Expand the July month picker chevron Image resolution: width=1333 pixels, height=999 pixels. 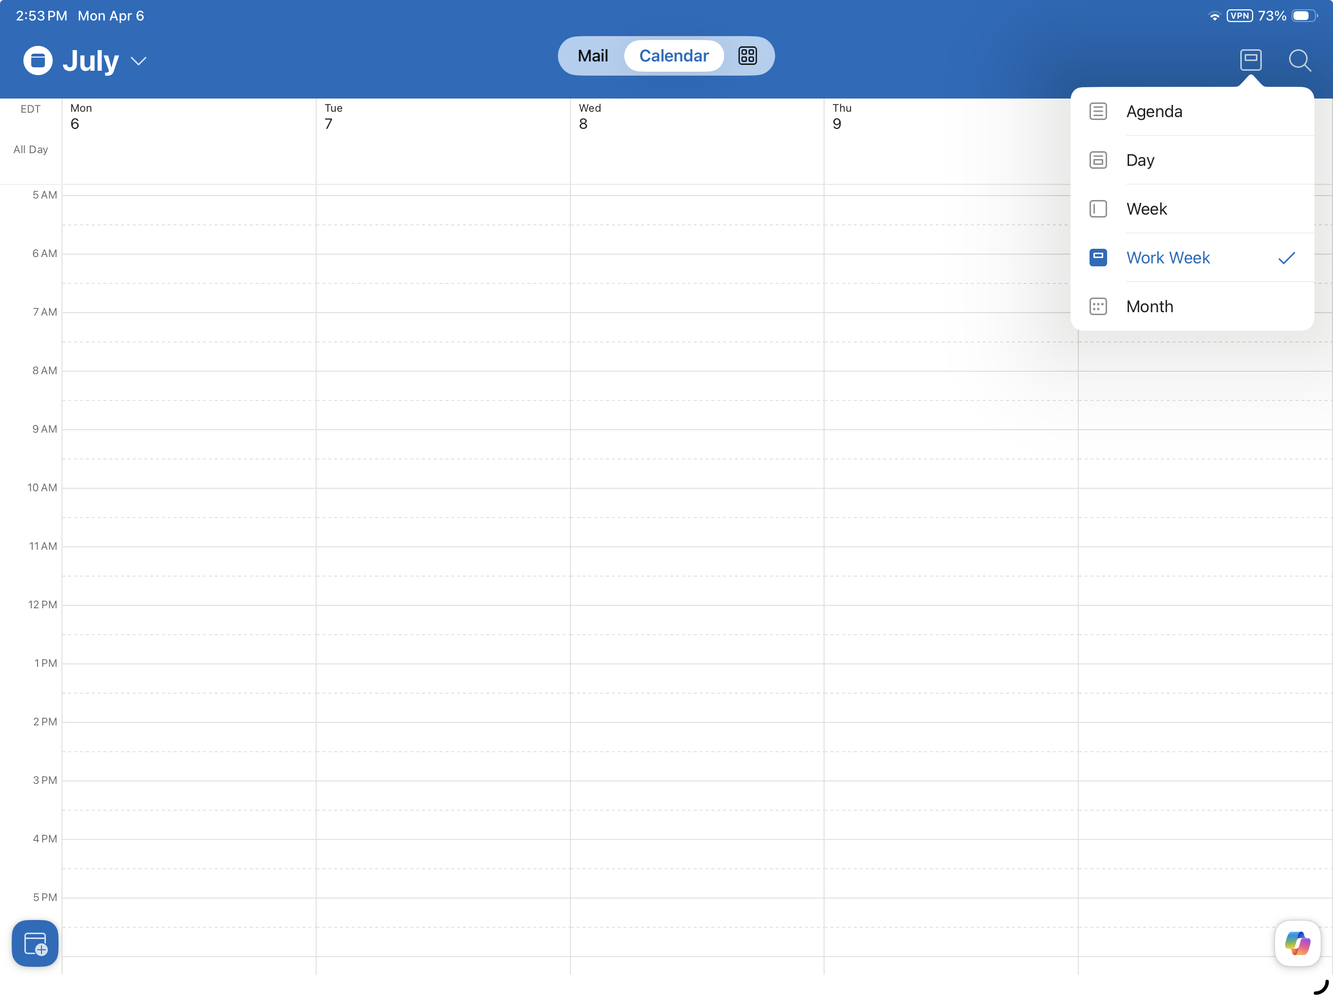pyautogui.click(x=139, y=61)
